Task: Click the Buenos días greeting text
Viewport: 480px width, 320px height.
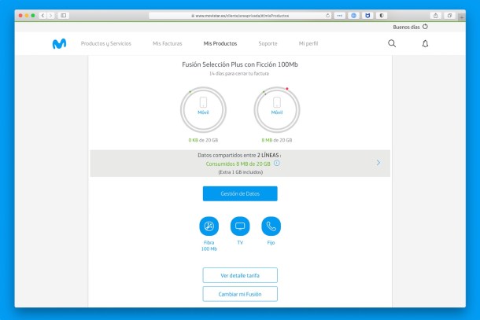Action: (406, 27)
